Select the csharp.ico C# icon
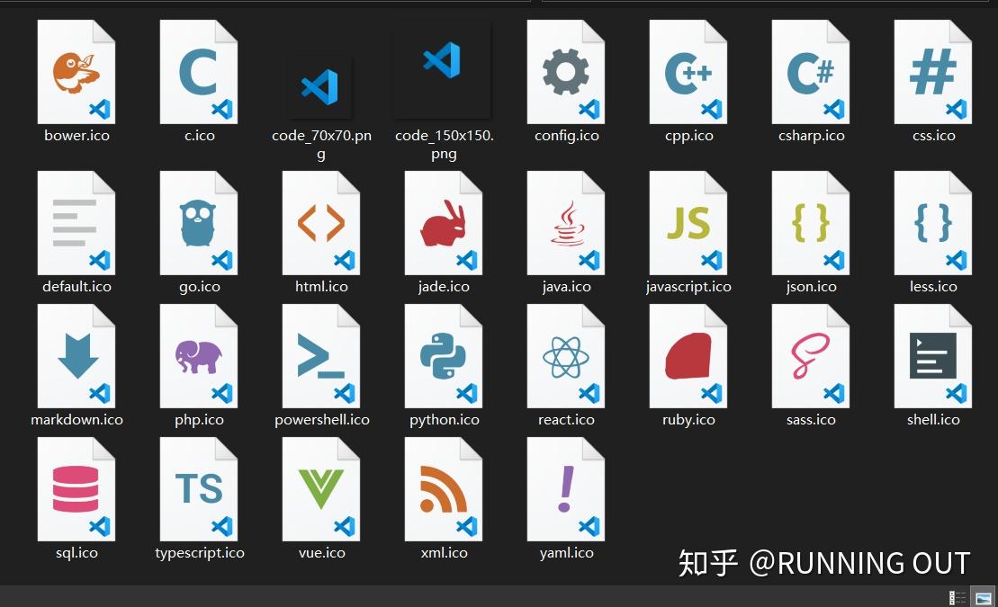 click(811, 71)
